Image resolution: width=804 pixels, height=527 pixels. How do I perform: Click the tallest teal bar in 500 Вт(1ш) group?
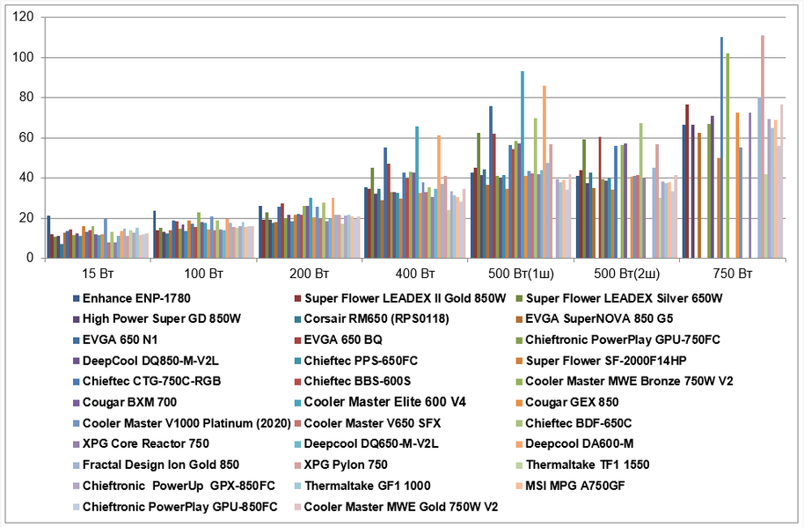coord(523,164)
